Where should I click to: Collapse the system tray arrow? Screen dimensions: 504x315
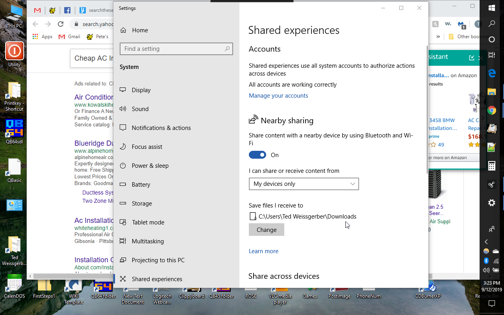(x=487, y=242)
